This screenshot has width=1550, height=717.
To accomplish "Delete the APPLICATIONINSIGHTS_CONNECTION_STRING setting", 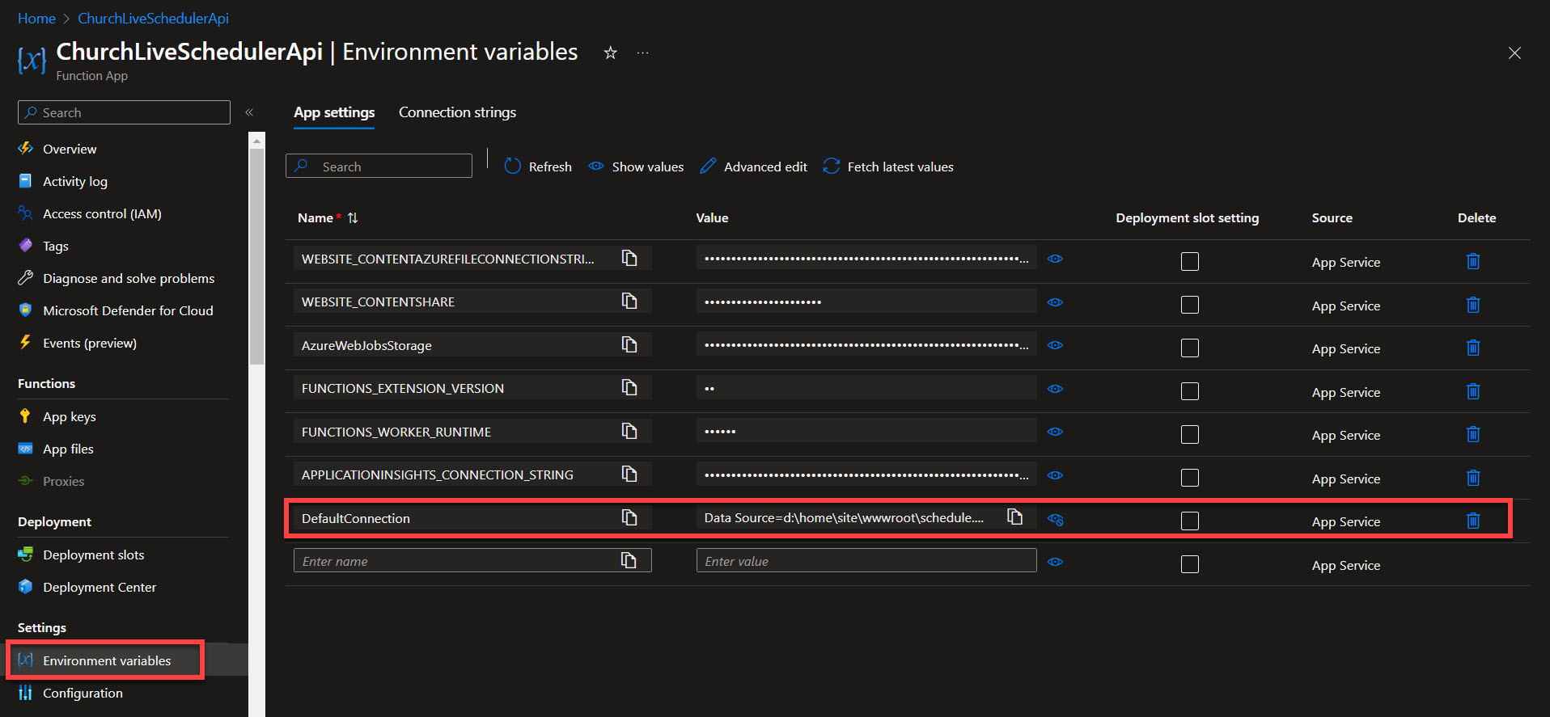I will [x=1473, y=478].
